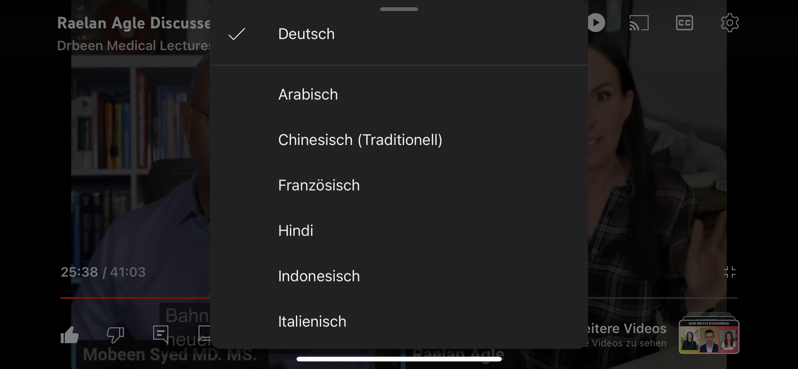Image resolution: width=798 pixels, height=369 pixels.
Task: Select Hindi from the language list
Action: (295, 231)
